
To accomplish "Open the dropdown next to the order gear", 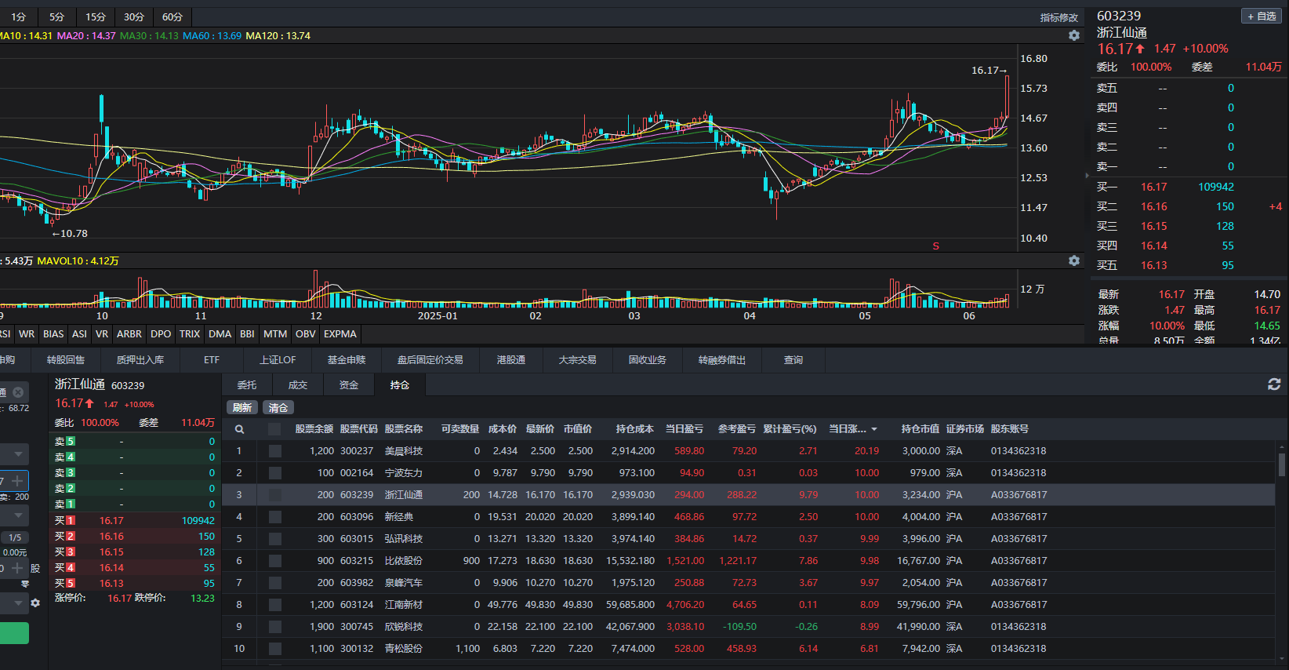I will [14, 603].
